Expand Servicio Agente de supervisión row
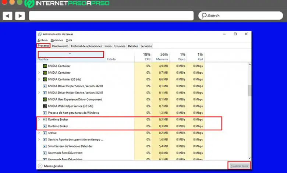The image size is (287, 173). 39,140
